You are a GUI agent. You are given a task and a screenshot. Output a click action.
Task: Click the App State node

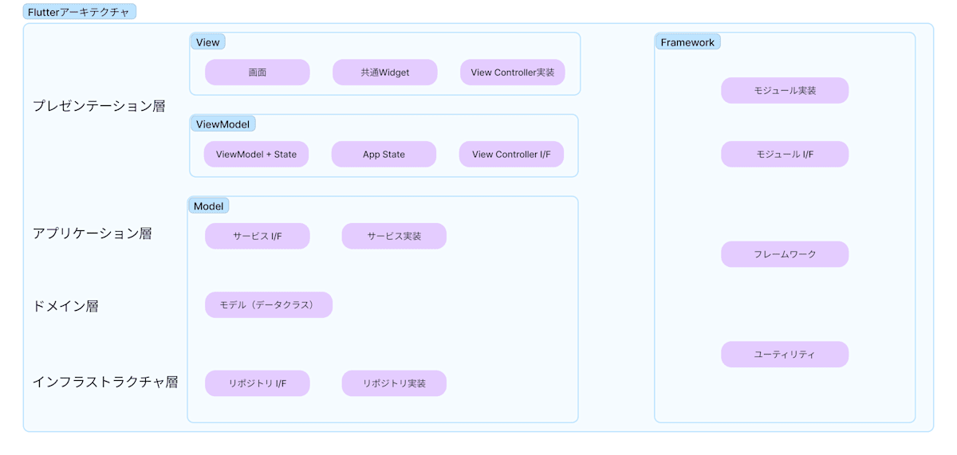tap(384, 155)
